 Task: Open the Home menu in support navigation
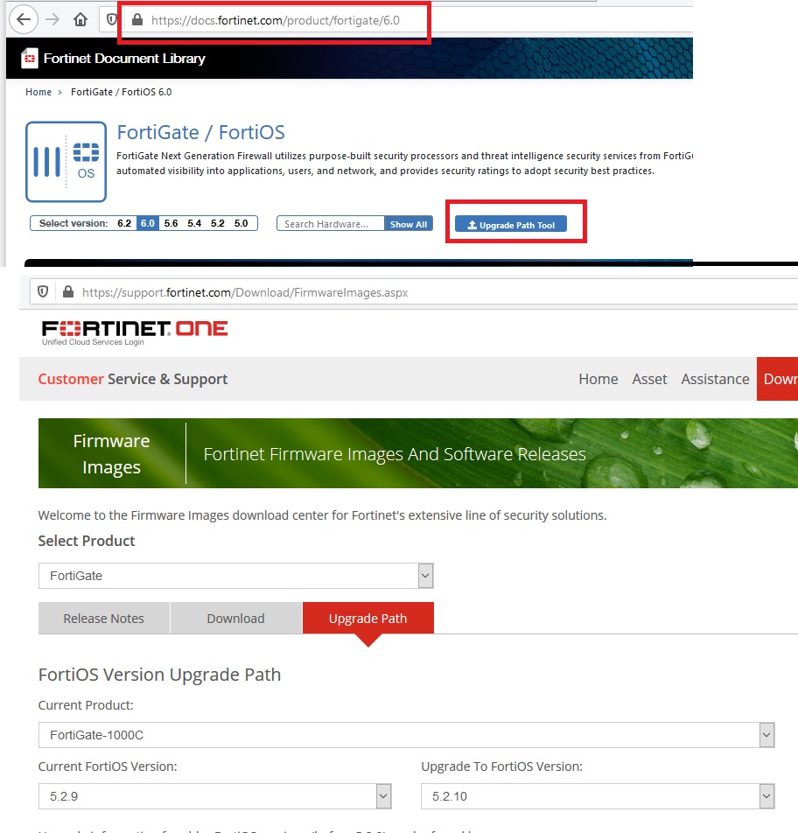[x=598, y=379]
